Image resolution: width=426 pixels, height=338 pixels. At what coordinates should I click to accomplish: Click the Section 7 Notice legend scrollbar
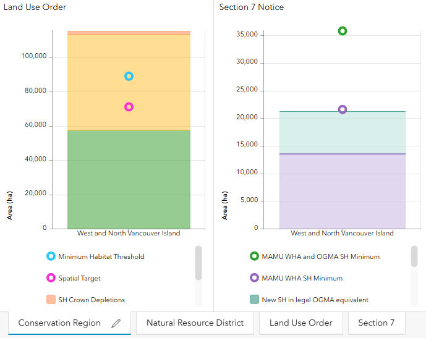414,256
